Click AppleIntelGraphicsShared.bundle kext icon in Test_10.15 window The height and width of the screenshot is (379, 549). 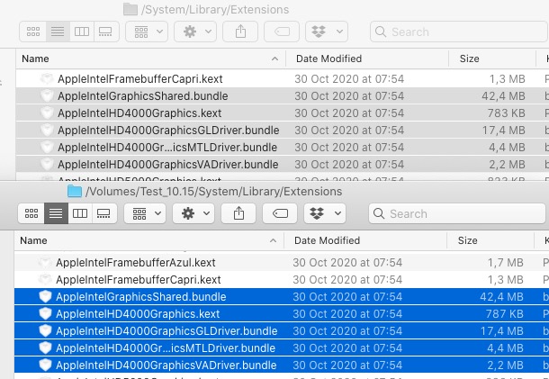point(45,296)
